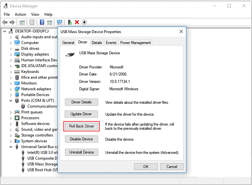Open the blue Help question mark icon

(42, 22)
